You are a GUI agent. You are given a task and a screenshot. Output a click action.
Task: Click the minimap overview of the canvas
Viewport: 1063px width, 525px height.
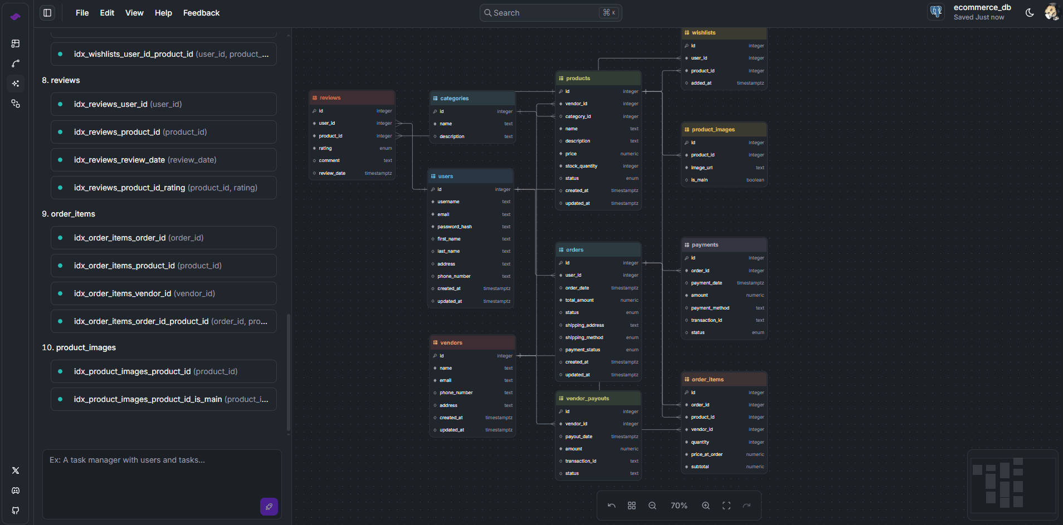coord(1012,482)
